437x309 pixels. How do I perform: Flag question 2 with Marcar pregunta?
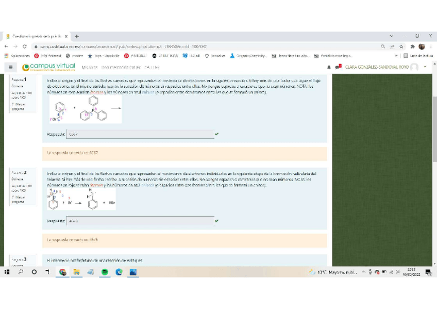(18, 199)
